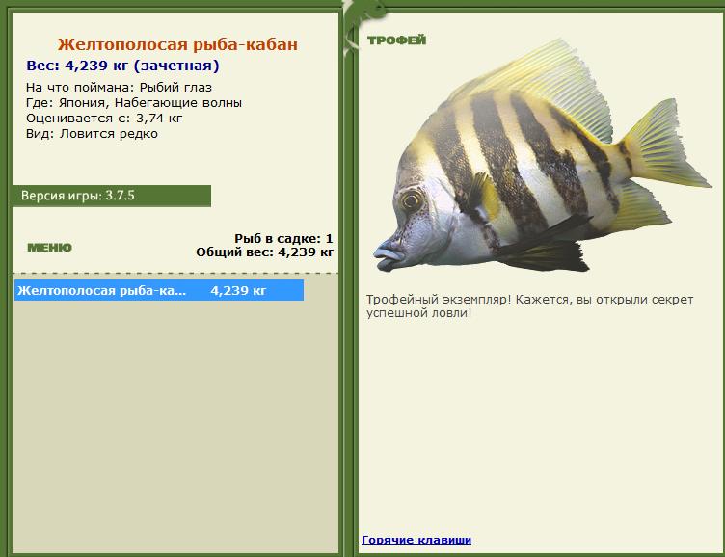725x557 pixels.
Task: Click the Оценивается с: 3,74 кг line
Action: [x=104, y=119]
